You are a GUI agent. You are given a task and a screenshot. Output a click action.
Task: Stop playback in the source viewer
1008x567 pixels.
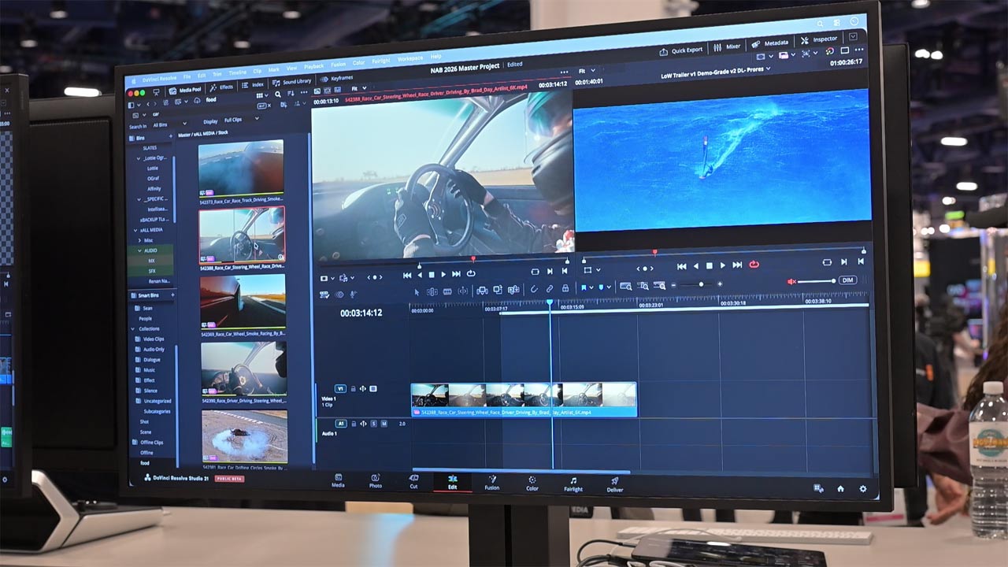pos(431,274)
